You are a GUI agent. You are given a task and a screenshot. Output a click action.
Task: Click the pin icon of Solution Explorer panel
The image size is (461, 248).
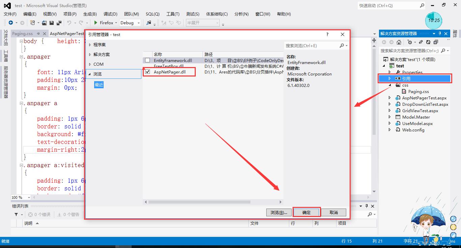(440, 34)
